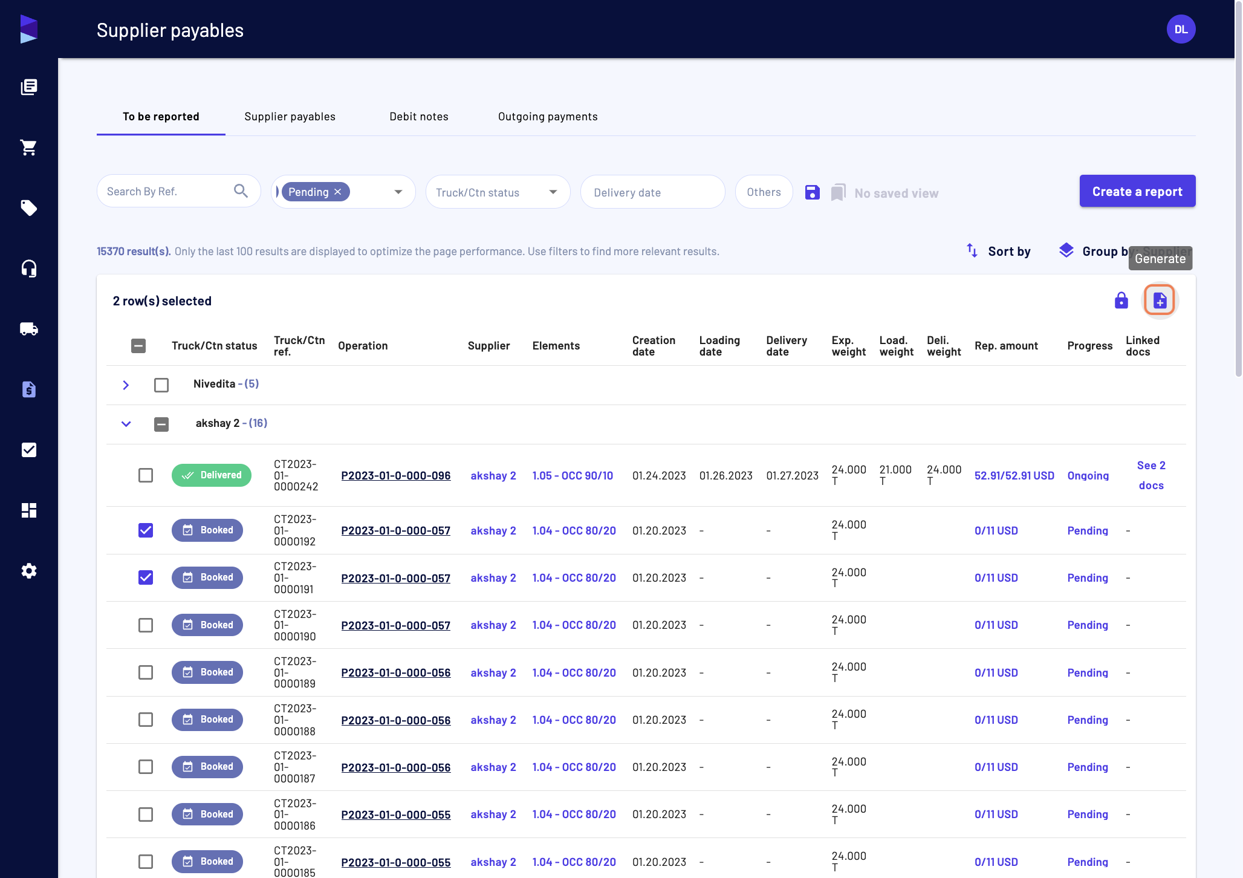The width and height of the screenshot is (1243, 878).
Task: Toggle the akshay 2 group checkbox
Action: tap(161, 424)
